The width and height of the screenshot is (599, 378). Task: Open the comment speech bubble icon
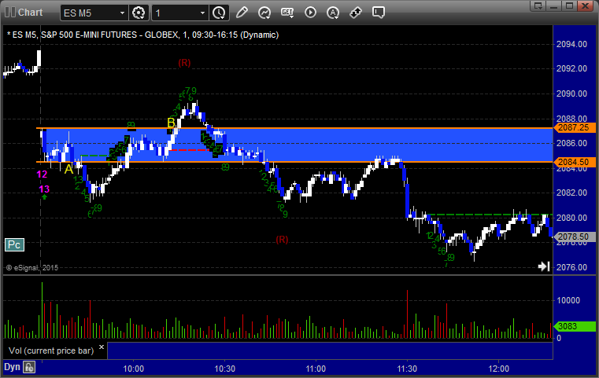(x=379, y=13)
